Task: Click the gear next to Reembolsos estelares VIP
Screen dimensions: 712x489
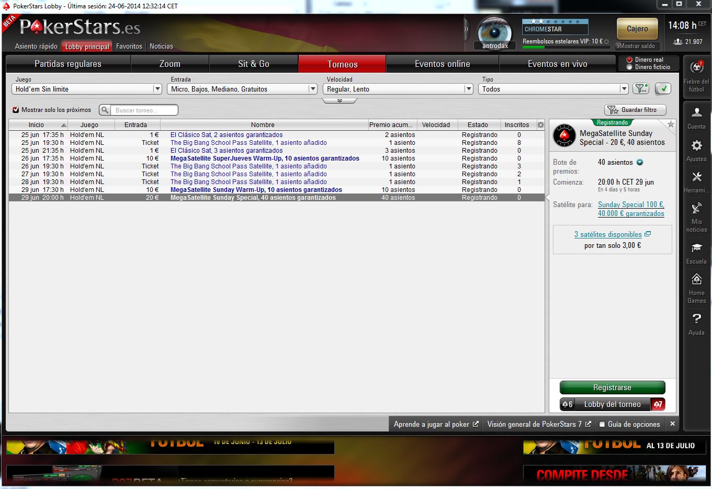Action: click(x=607, y=41)
